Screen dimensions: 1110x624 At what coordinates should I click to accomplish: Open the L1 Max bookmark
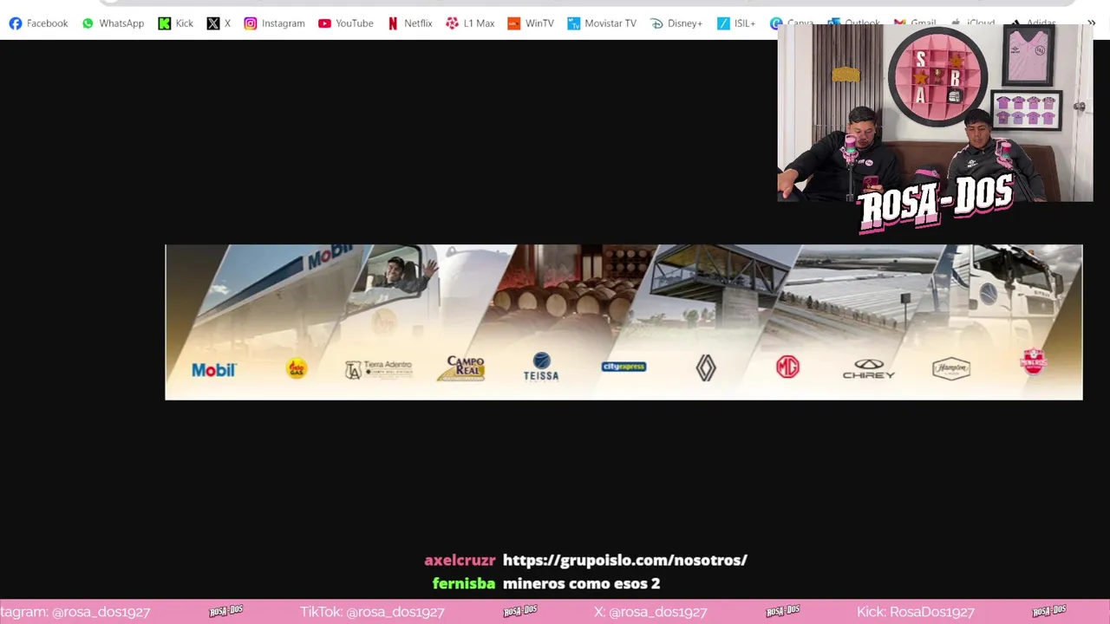pos(470,23)
